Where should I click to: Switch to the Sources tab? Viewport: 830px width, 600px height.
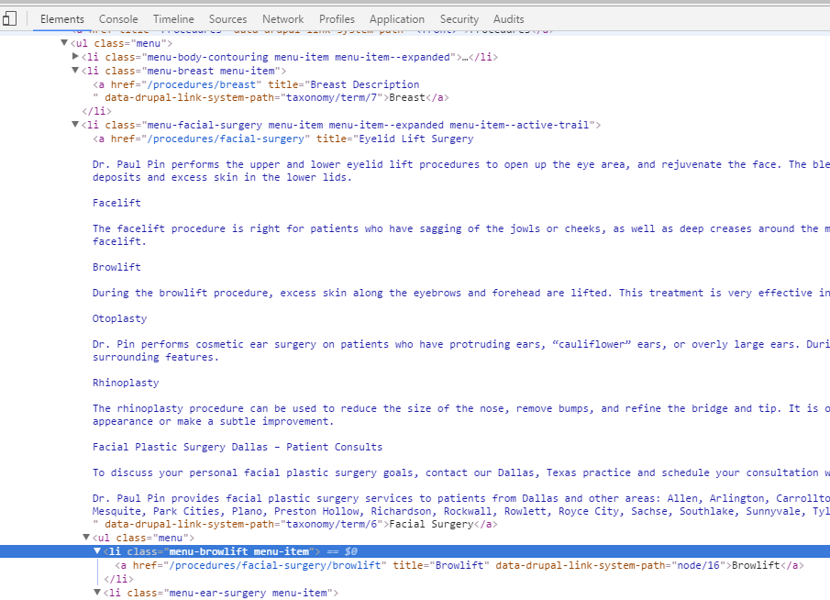click(x=227, y=19)
